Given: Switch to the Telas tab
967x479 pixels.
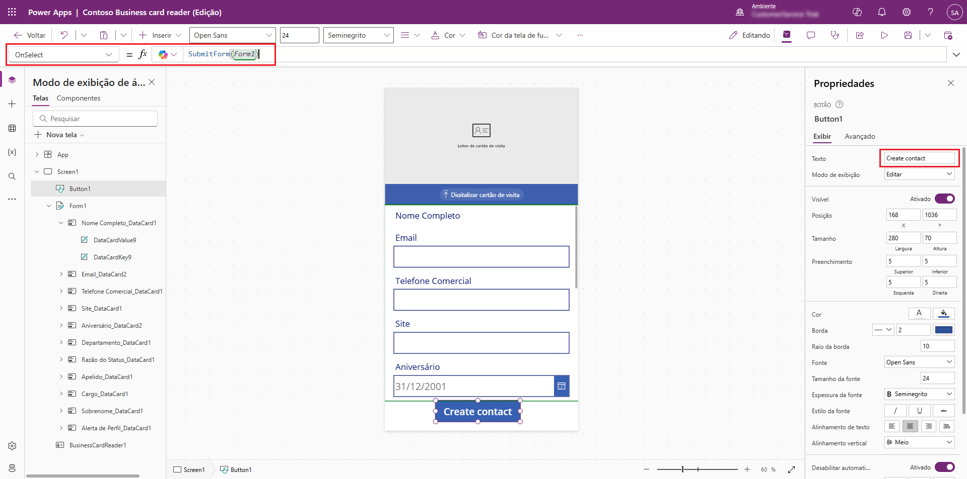Looking at the screenshot, I should pos(41,98).
